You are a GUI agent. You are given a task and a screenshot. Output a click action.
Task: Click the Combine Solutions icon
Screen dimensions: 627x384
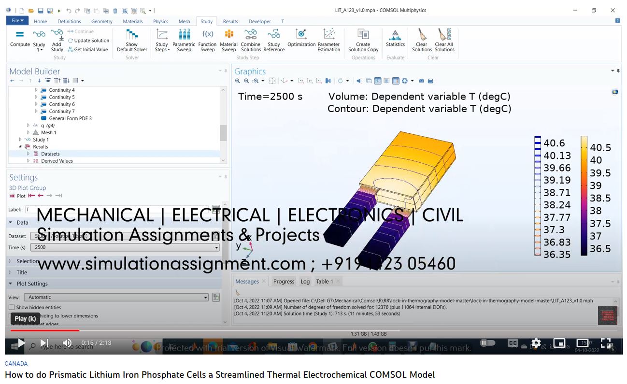pyautogui.click(x=251, y=34)
